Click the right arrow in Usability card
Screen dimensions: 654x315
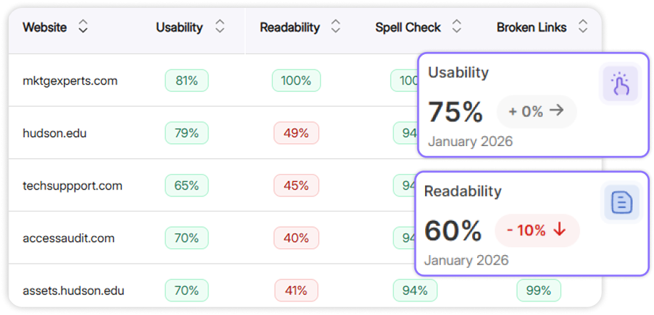557,111
